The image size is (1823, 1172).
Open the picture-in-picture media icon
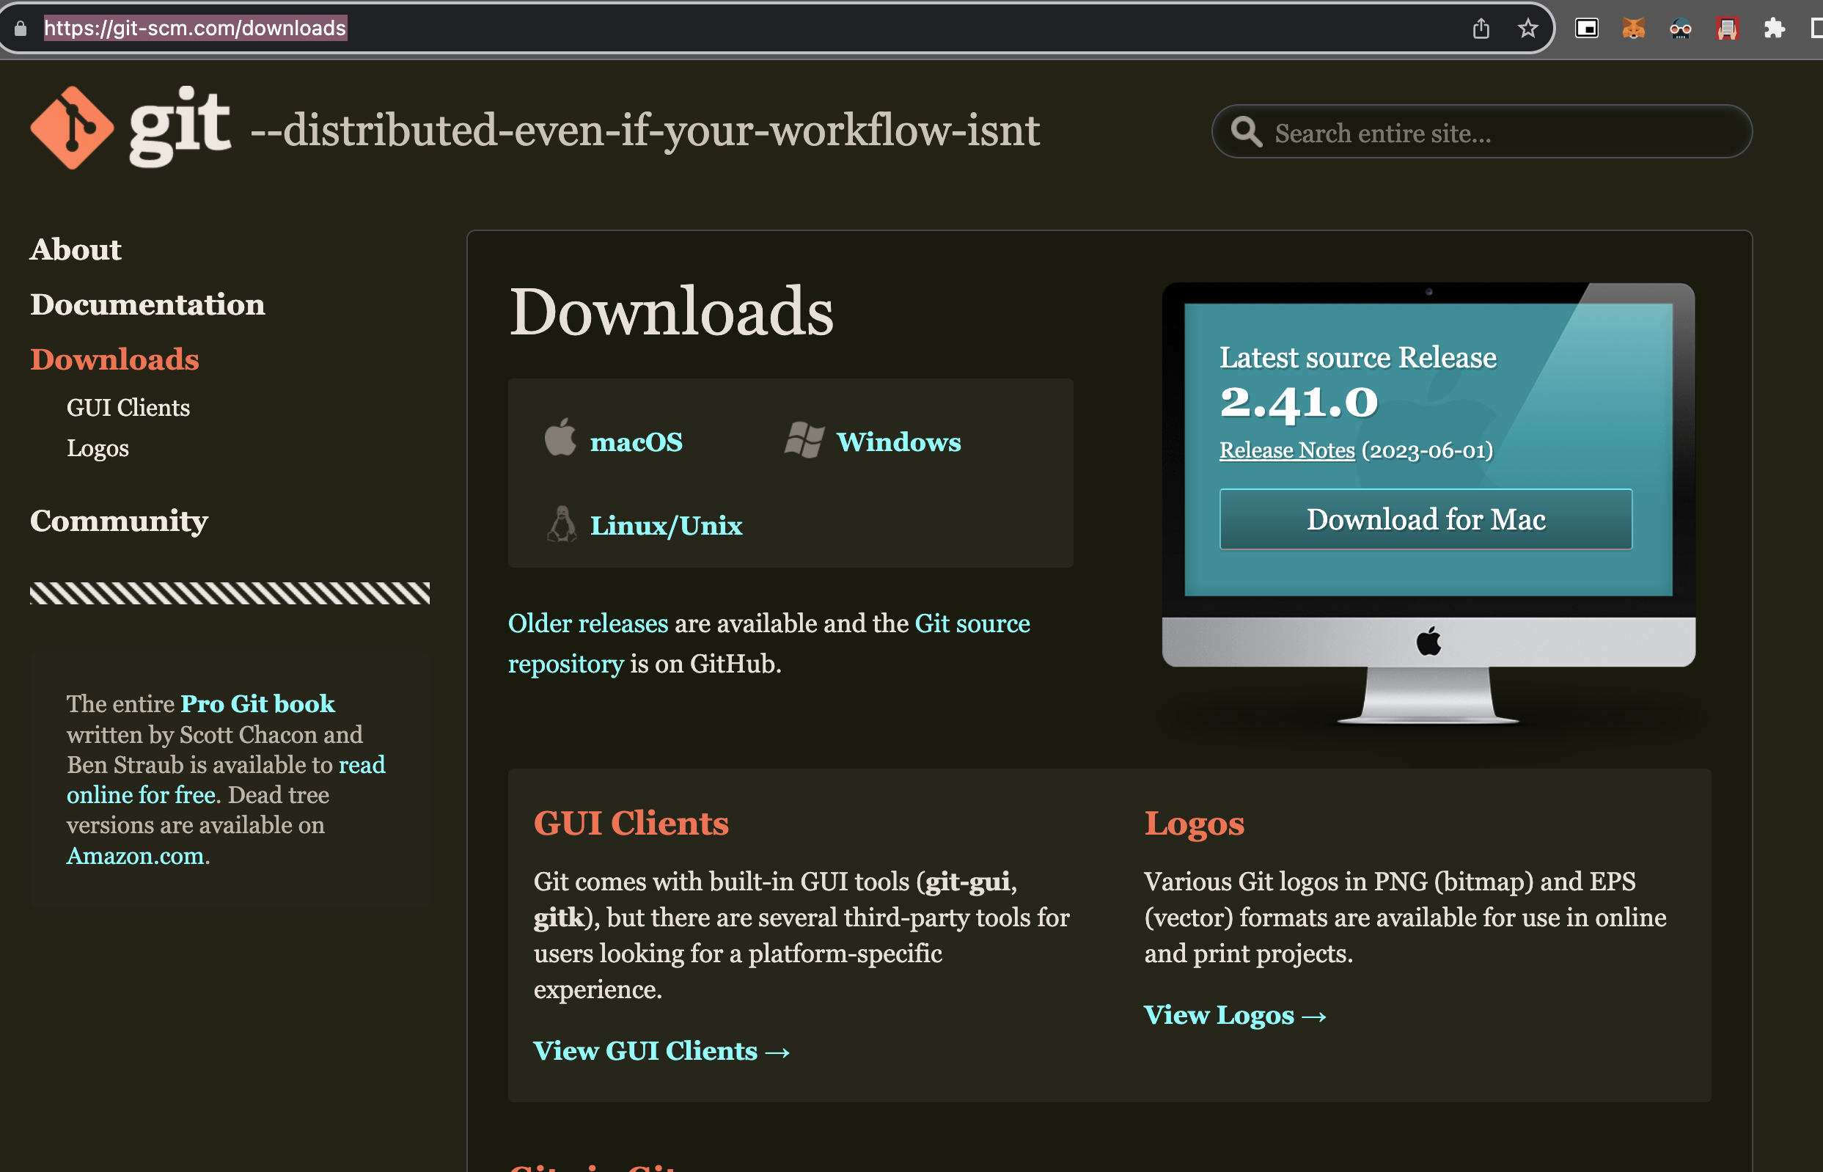pyautogui.click(x=1586, y=28)
